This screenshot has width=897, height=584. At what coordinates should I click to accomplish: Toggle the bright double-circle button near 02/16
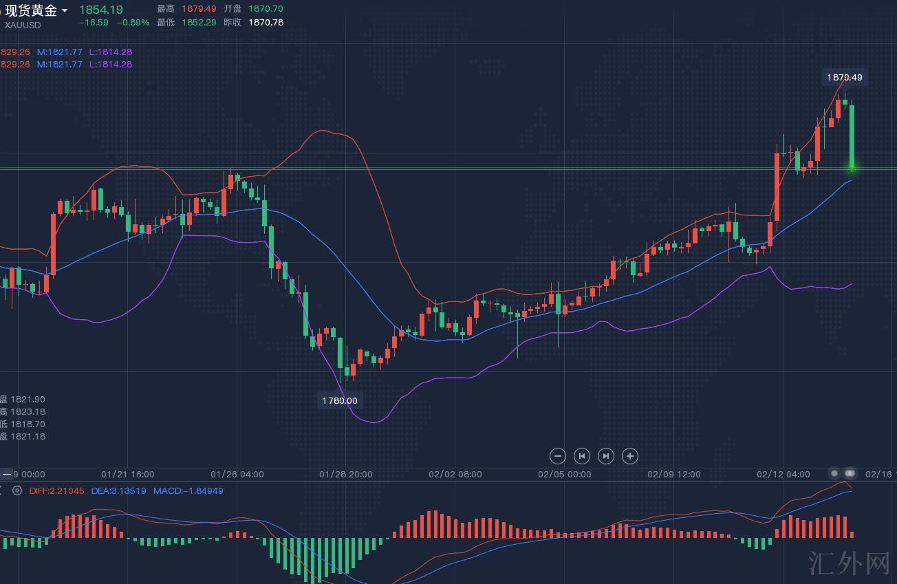point(850,473)
